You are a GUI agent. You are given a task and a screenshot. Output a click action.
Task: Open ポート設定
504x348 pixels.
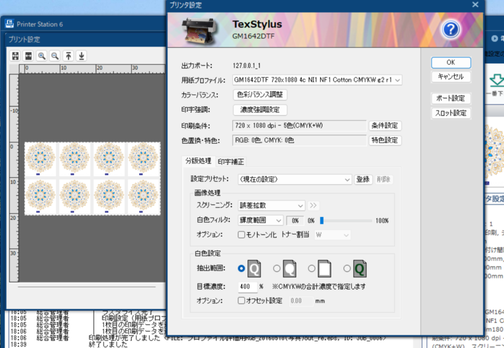click(451, 99)
